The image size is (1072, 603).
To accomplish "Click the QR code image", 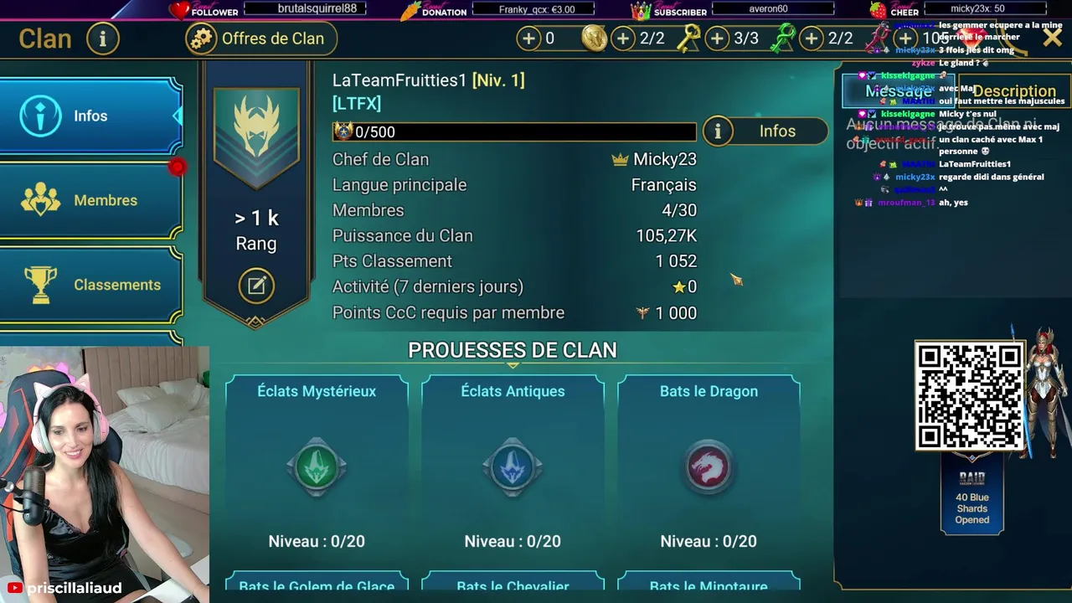I will pos(970,396).
